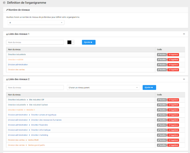
Task: Edit Ventes grand public entry
Action: (162, 145)
